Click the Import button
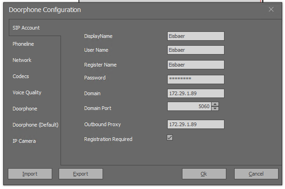The height and width of the screenshot is (189, 285). pos(30,174)
